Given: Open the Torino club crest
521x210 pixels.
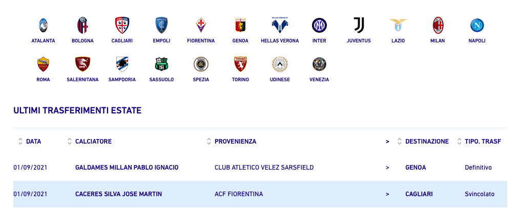Looking at the screenshot, I should point(240,64).
